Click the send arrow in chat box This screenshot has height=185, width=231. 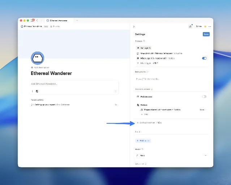[116, 91]
